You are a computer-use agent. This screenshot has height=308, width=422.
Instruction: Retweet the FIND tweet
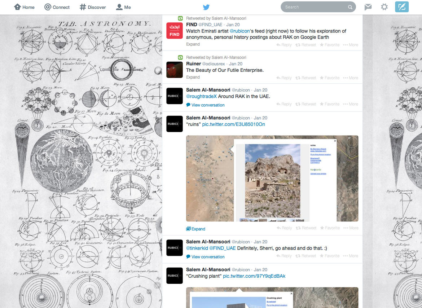pos(306,45)
